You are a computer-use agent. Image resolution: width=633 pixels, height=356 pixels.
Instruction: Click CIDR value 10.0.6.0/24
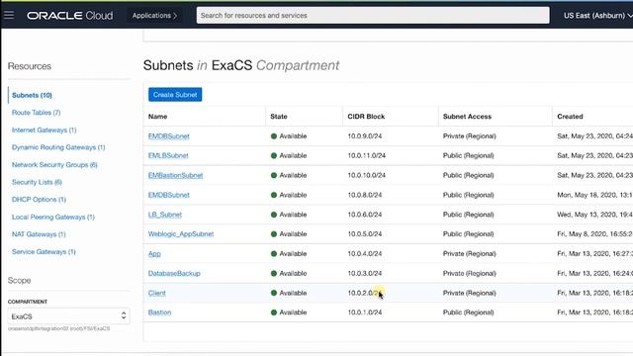365,215
